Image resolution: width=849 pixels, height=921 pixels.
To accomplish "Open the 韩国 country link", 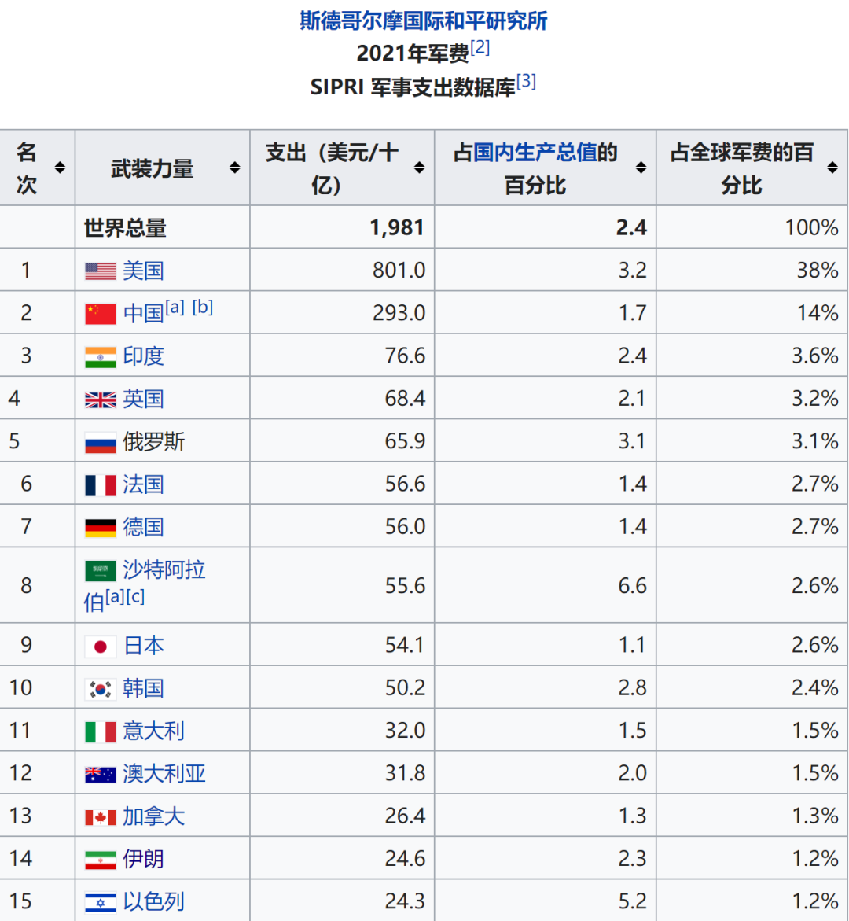I will tap(143, 688).
